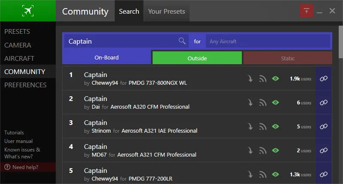Toggle eye icon for PMDG 777-200LR preset
Image resolution: width=343 pixels, height=184 pixels.
tap(276, 174)
